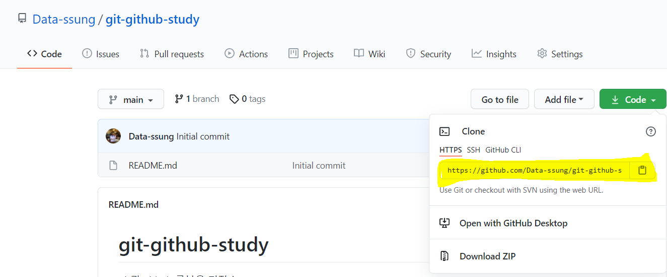Switch to the Wiki tab
667x277 pixels.
tap(369, 54)
